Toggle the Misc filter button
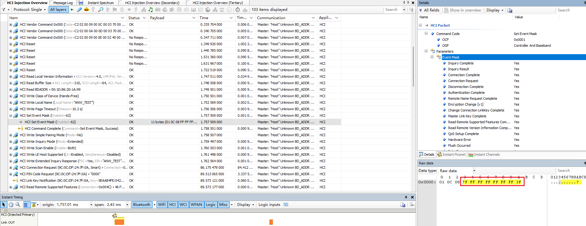 223,205
